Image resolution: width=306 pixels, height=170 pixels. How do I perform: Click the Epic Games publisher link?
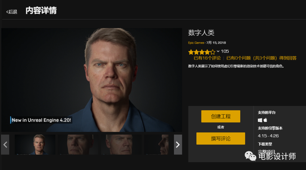(196, 43)
